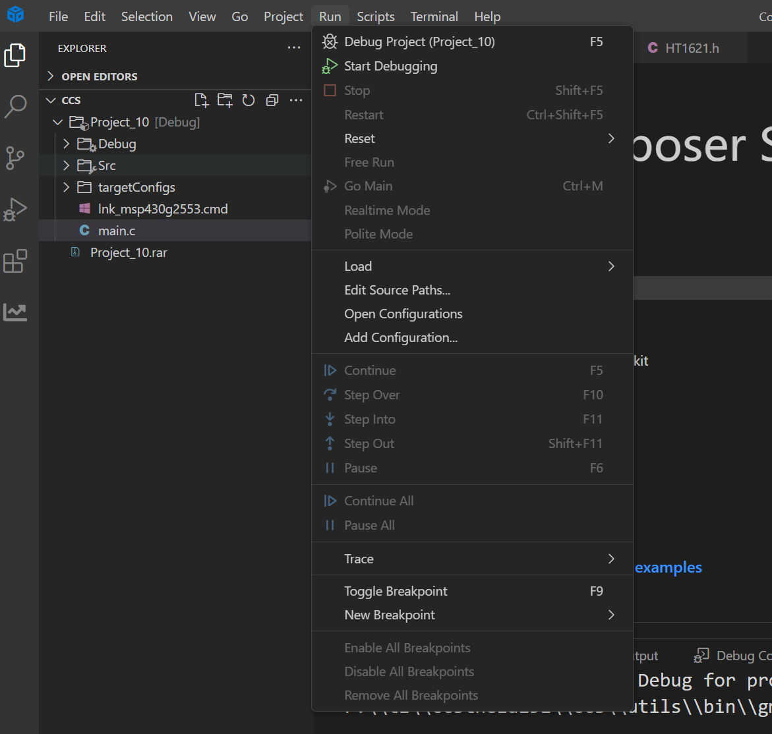
Task: Open the Reset submenu
Action: tap(471, 139)
